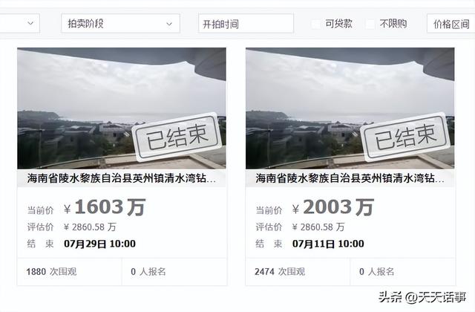475x312 pixels.
Task: Enable the 不限购 checkbox
Action: pos(370,24)
